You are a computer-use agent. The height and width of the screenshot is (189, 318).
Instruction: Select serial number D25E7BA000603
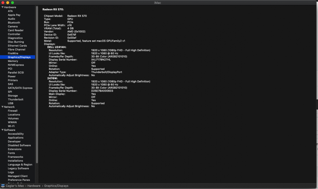point(102,91)
